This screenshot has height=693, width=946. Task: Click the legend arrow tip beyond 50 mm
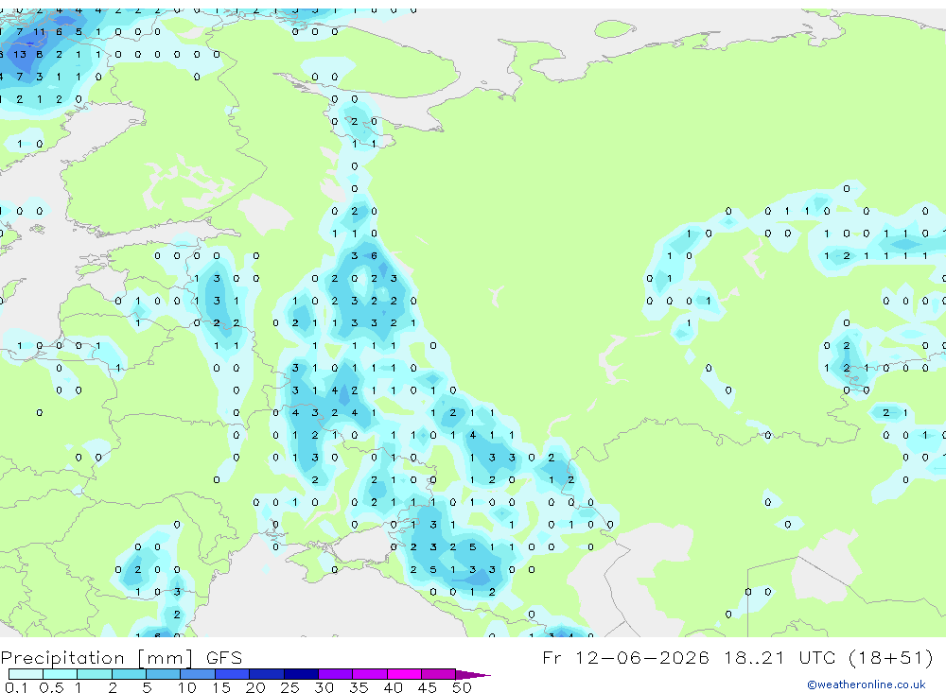pyautogui.click(x=474, y=674)
